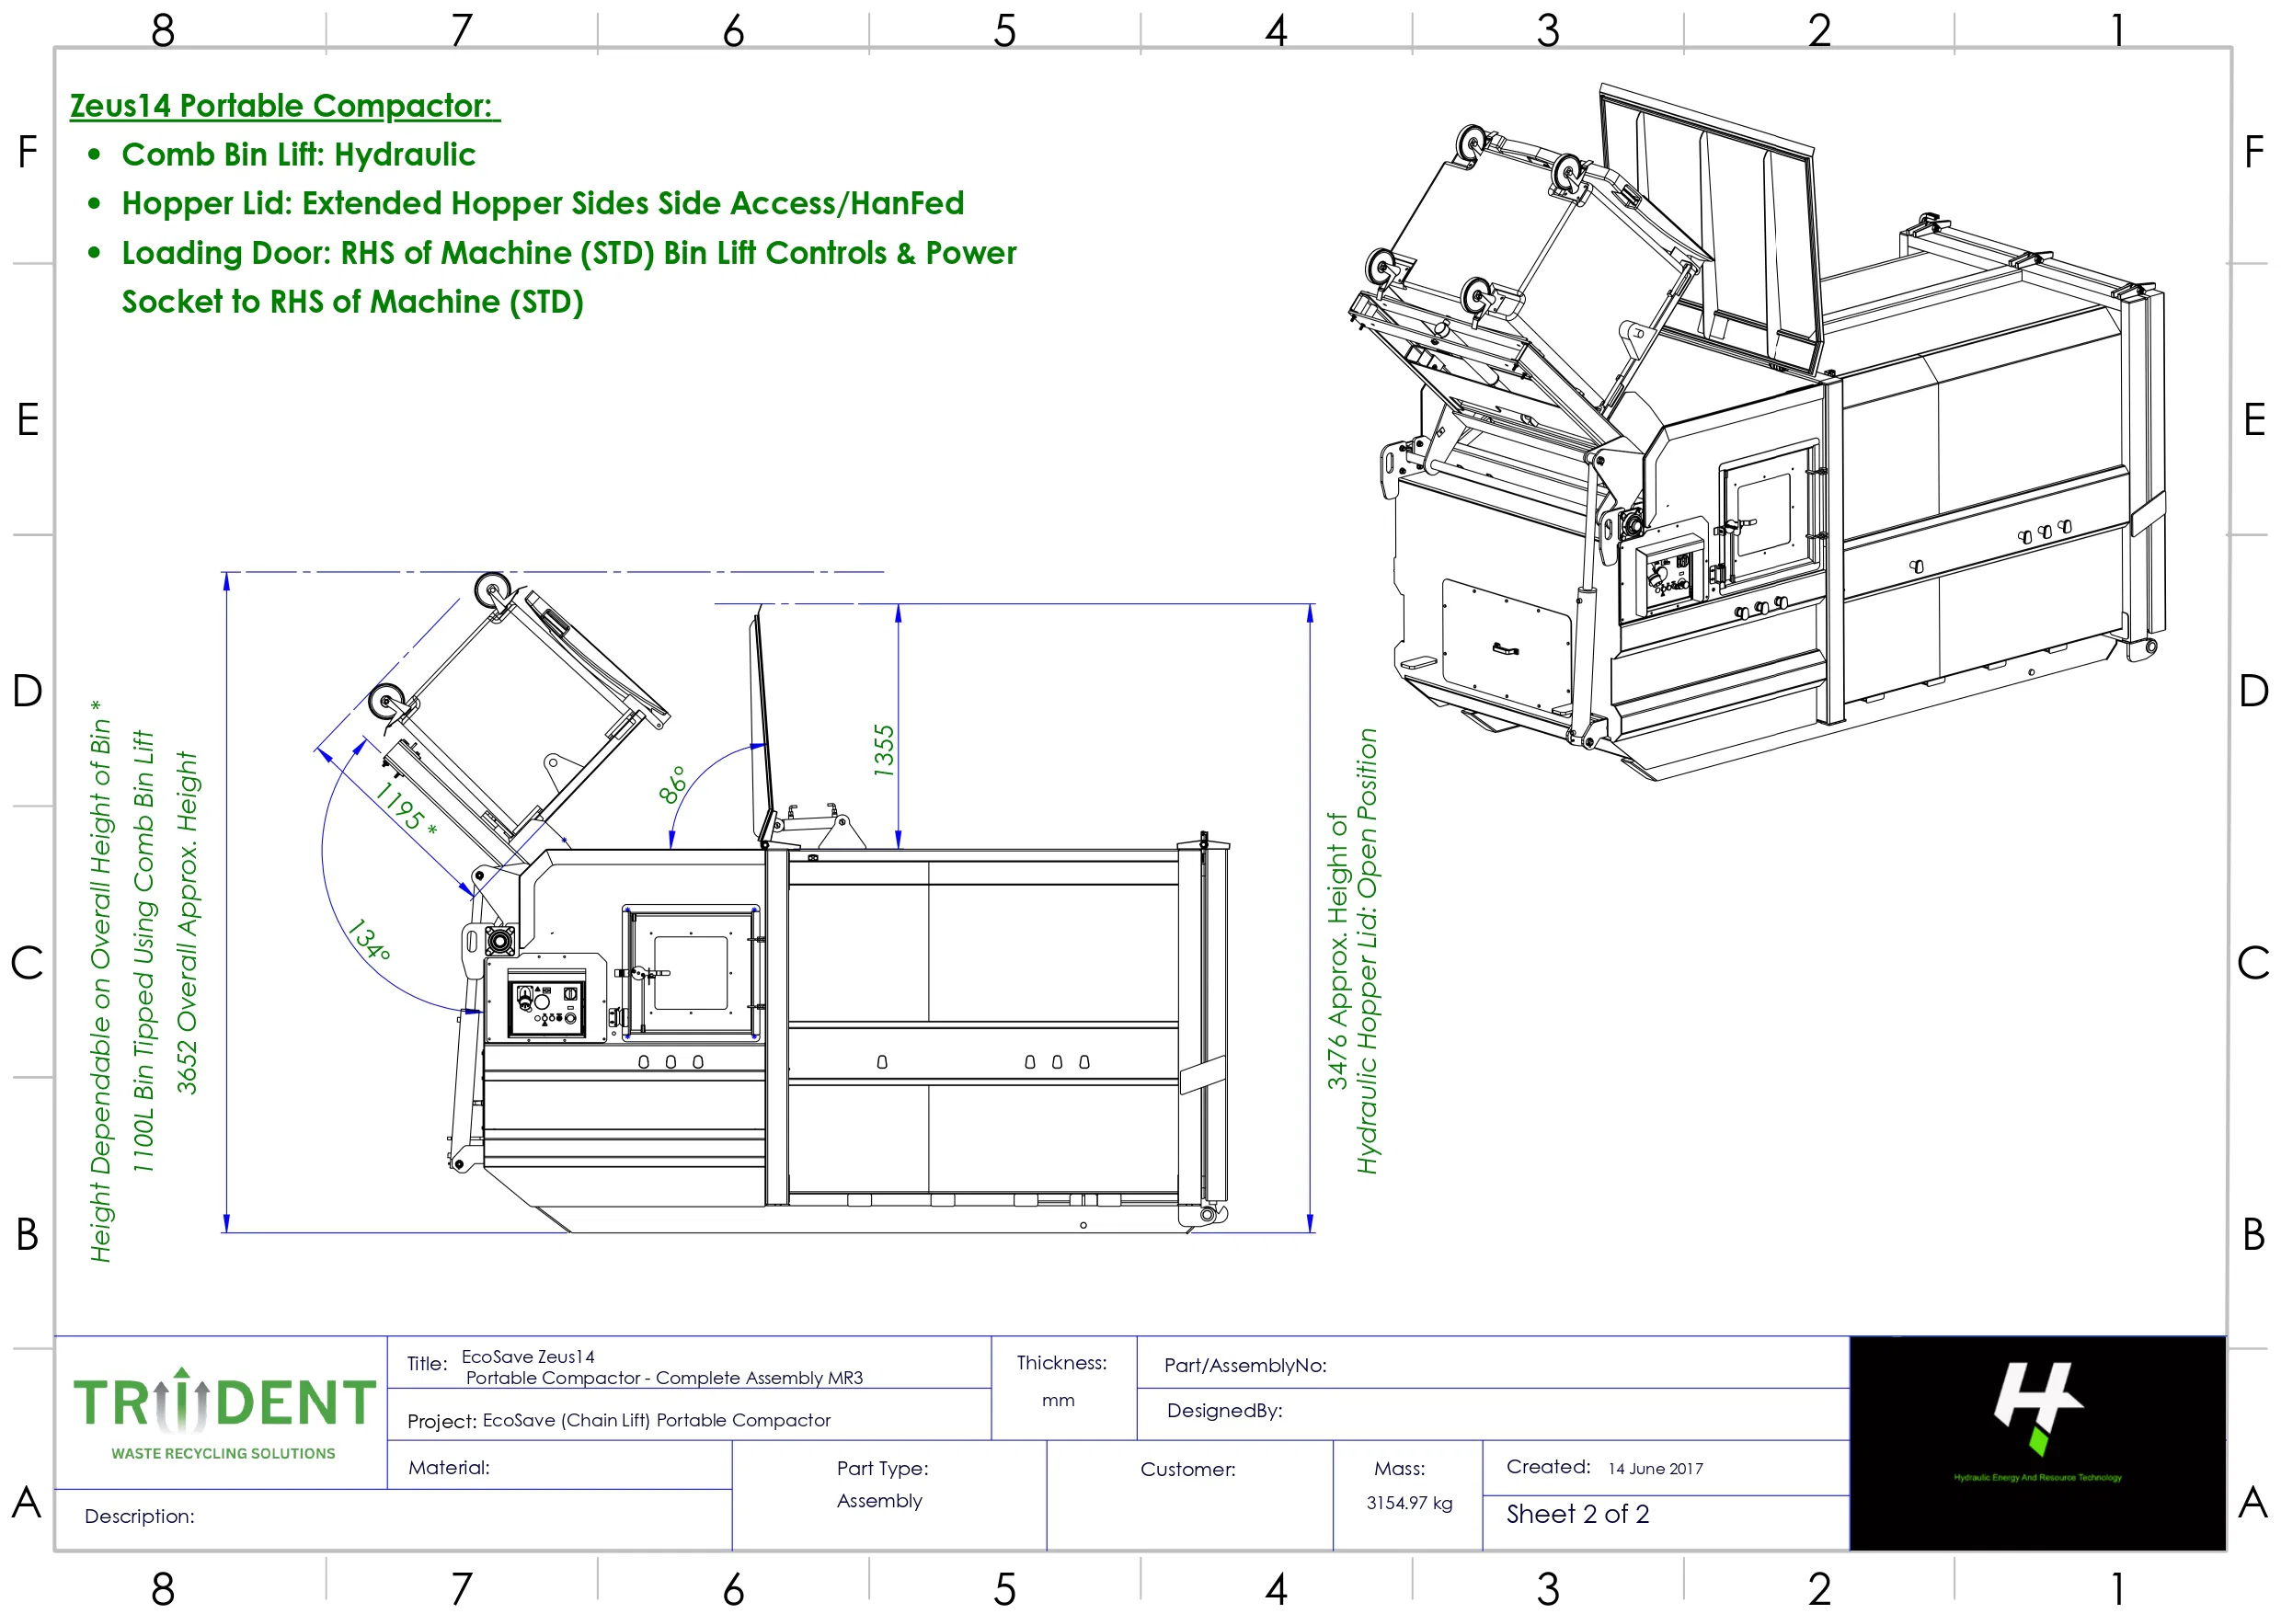
Task: Click the Sheet 2 of 2 label
Action: click(1577, 1514)
